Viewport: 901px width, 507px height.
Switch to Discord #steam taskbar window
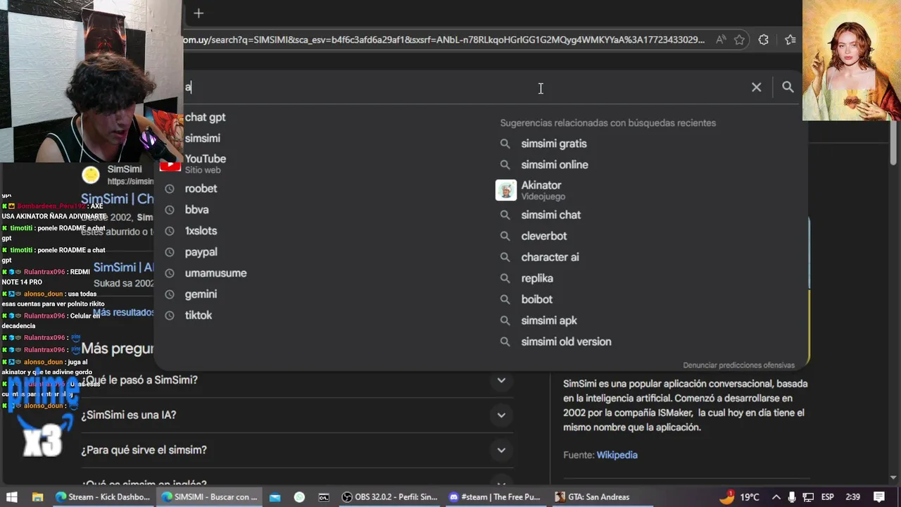495,497
